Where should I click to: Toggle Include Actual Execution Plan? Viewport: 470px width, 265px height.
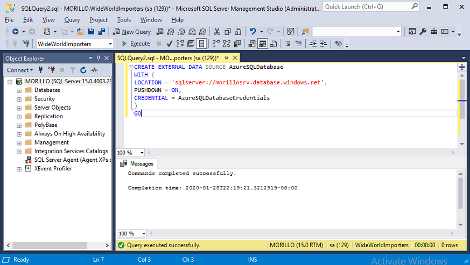(216, 44)
